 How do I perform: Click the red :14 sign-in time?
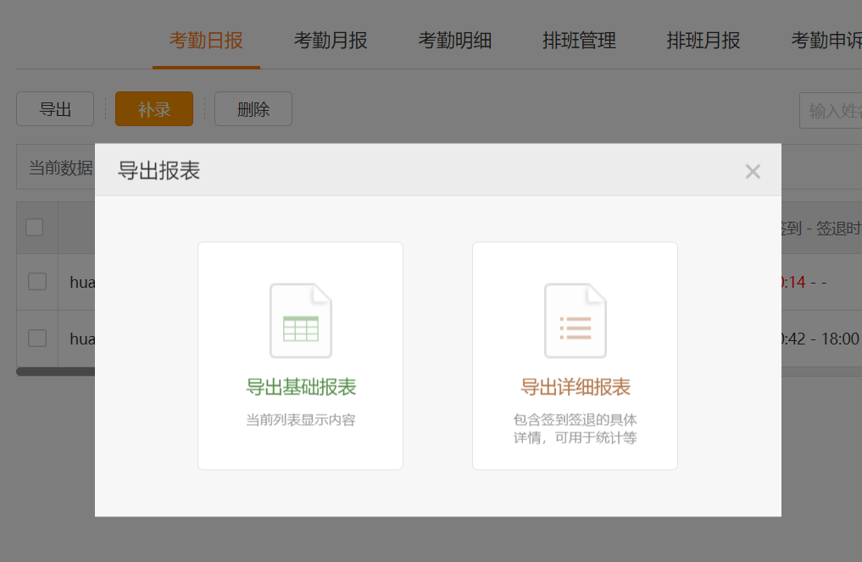(x=793, y=282)
